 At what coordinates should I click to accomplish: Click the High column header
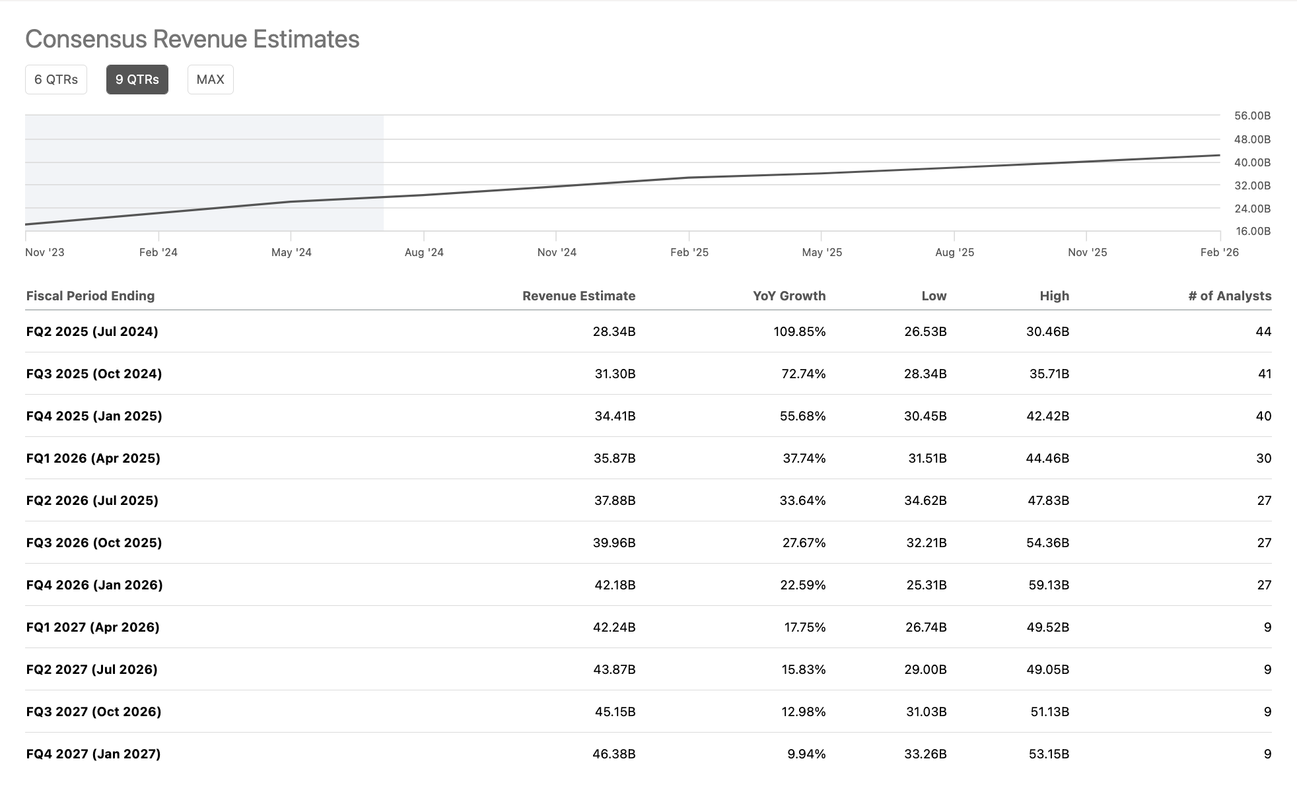1054,296
